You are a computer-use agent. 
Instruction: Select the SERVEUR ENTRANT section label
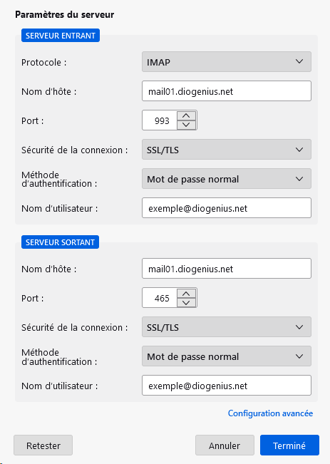pyautogui.click(x=61, y=36)
